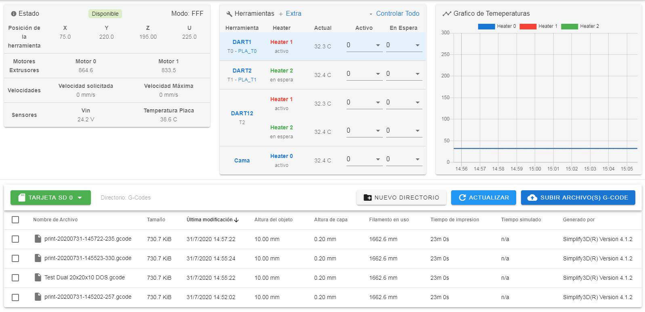The height and width of the screenshot is (312, 645).
Task: Toggle the select-all files checkbox in header
Action: click(15, 220)
